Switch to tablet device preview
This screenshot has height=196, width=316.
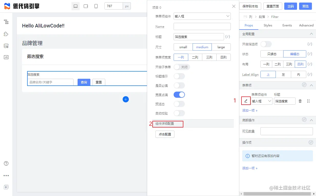pyautogui.click(x=86, y=6)
